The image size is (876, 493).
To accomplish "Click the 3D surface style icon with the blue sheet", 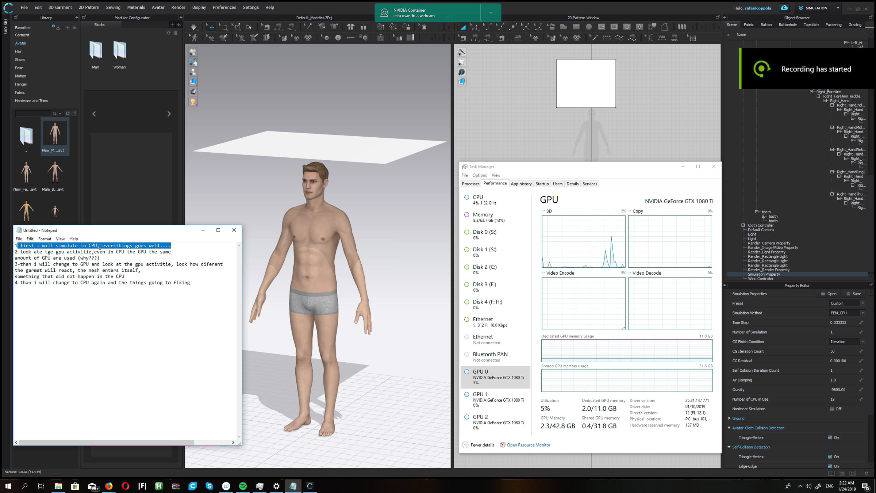I will (193, 81).
